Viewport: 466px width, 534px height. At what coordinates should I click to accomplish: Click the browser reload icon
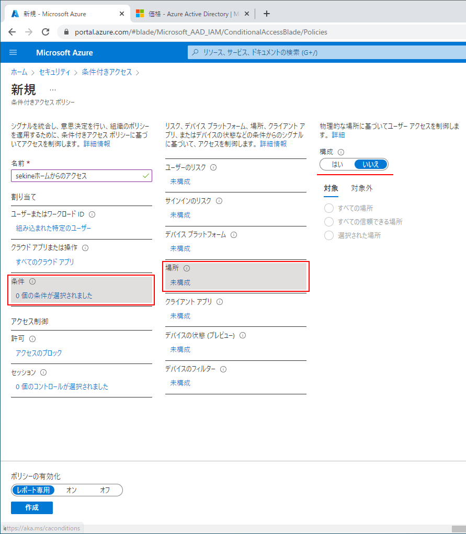[x=45, y=32]
